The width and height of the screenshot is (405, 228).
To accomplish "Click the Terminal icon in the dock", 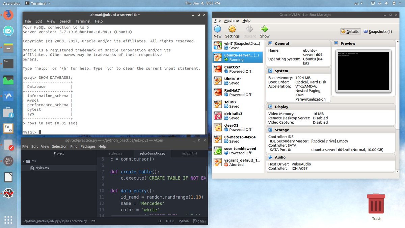I will pyautogui.click(x=8, y=64).
